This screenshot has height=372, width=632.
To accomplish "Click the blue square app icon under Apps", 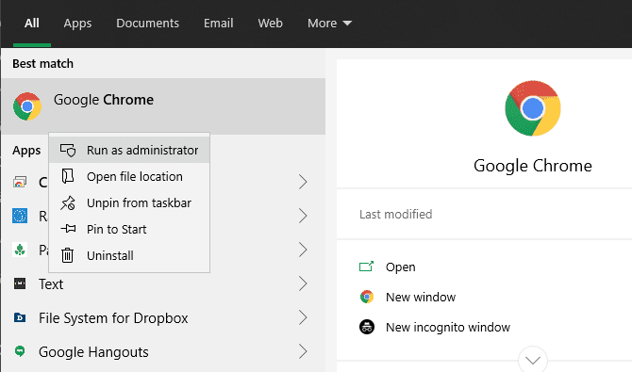I will coord(20,216).
